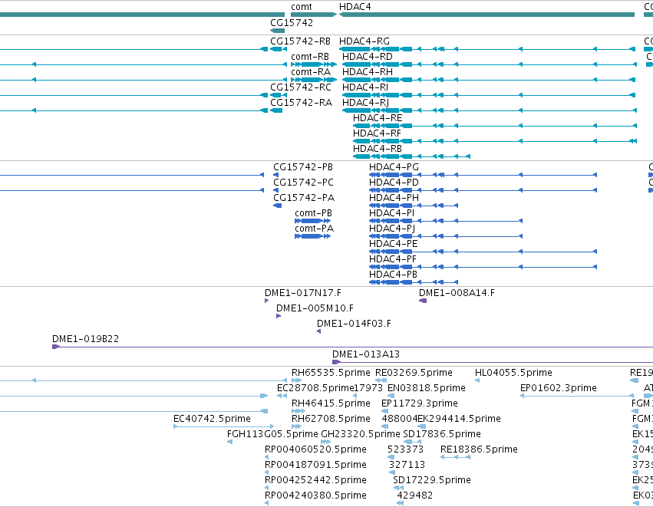Click the HDAC4-PE protein label
This screenshot has width=653, height=507.
pyautogui.click(x=394, y=245)
